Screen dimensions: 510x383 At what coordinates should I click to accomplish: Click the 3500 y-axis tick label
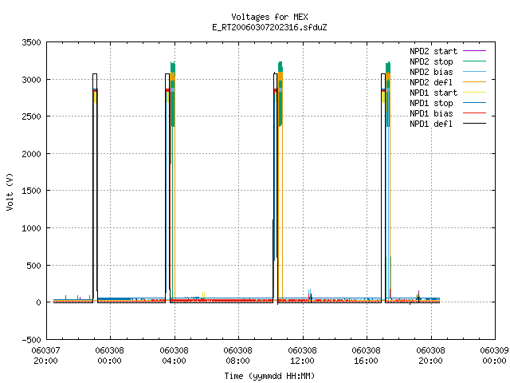point(31,42)
